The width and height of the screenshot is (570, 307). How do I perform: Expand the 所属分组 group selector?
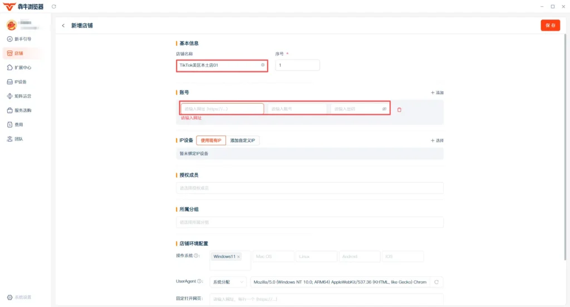pos(309,222)
